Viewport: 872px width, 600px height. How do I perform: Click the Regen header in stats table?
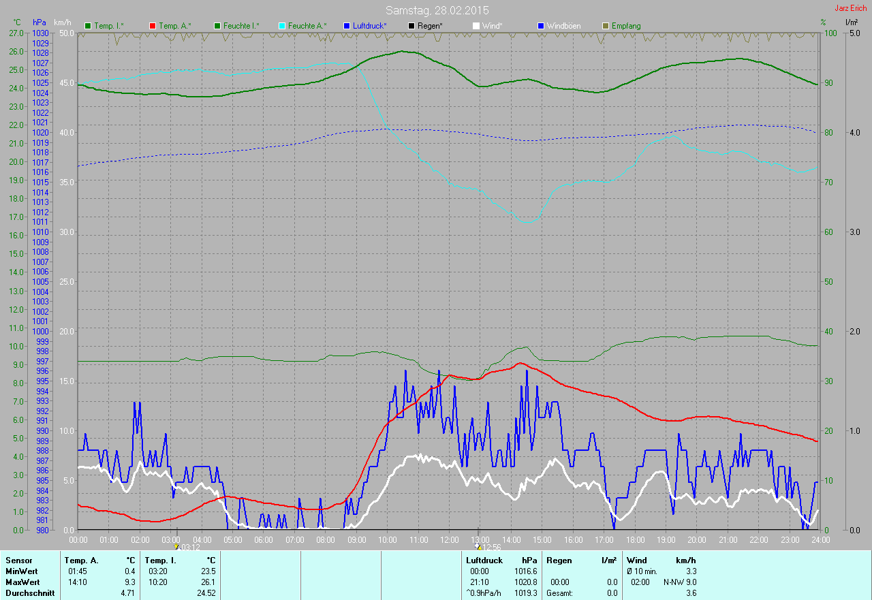click(559, 560)
